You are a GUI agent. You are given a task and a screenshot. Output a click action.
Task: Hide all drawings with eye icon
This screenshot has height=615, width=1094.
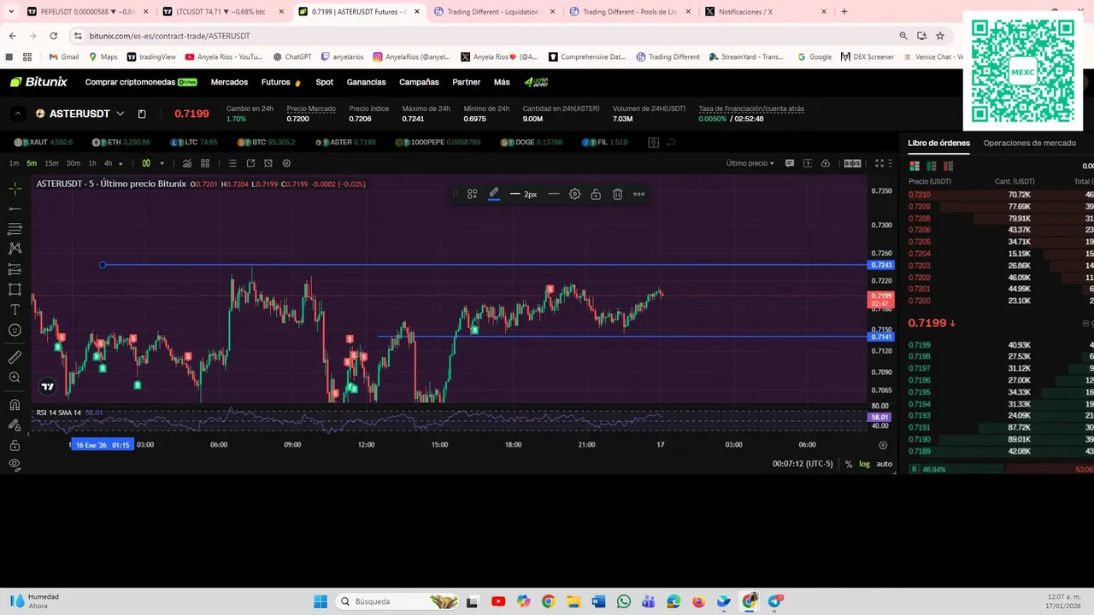15,465
